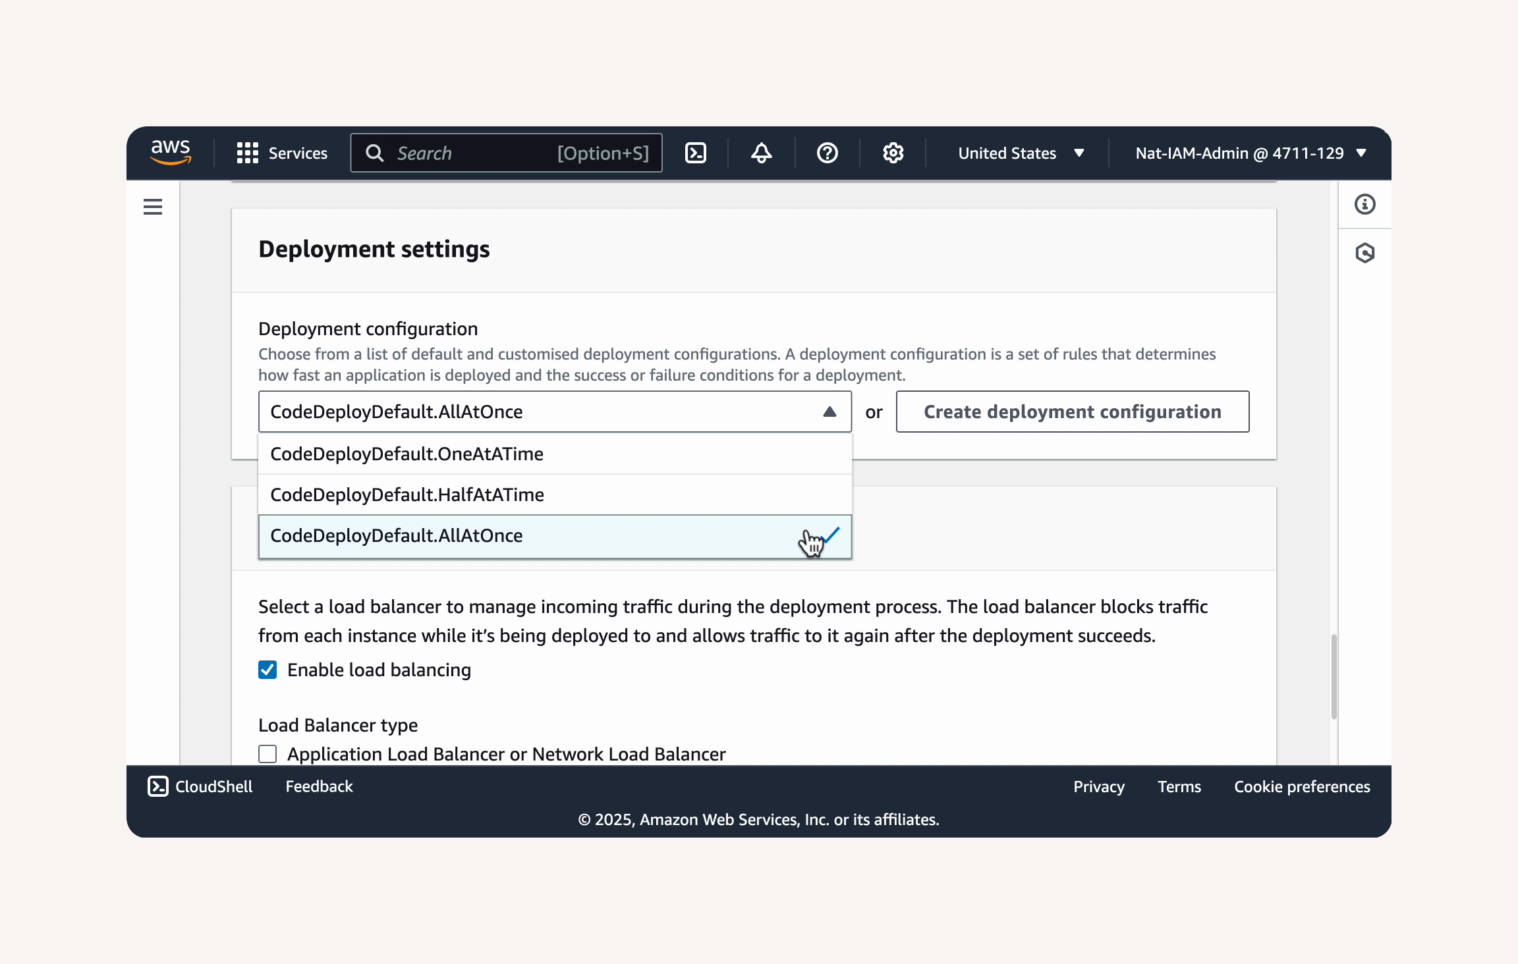
Task: Choose CodeDeployDefault.AllAtOnce in the list
Action: click(x=555, y=536)
